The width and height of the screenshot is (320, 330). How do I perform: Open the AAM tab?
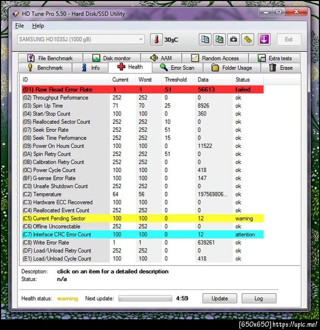click(x=161, y=58)
